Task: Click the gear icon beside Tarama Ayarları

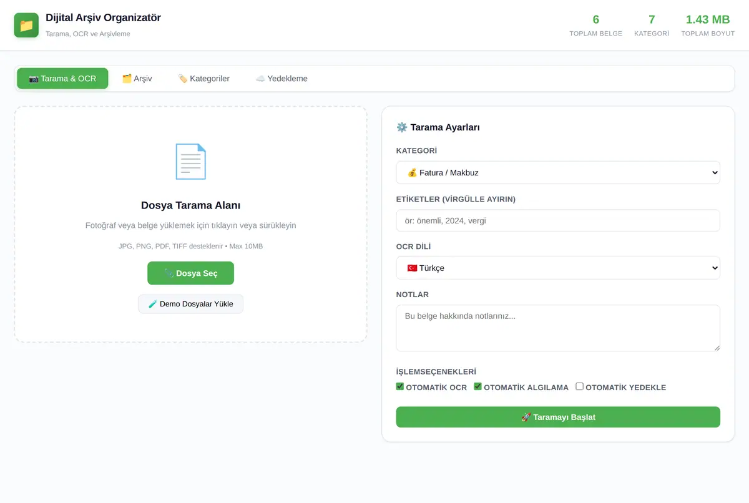Action: click(402, 127)
